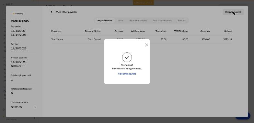Screen dimensions: 254x123
Task: Switch to the Pay breakdown tab
Action: coord(104,21)
